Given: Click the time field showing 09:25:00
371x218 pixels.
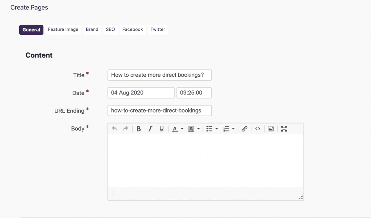Looking at the screenshot, I should coord(194,93).
